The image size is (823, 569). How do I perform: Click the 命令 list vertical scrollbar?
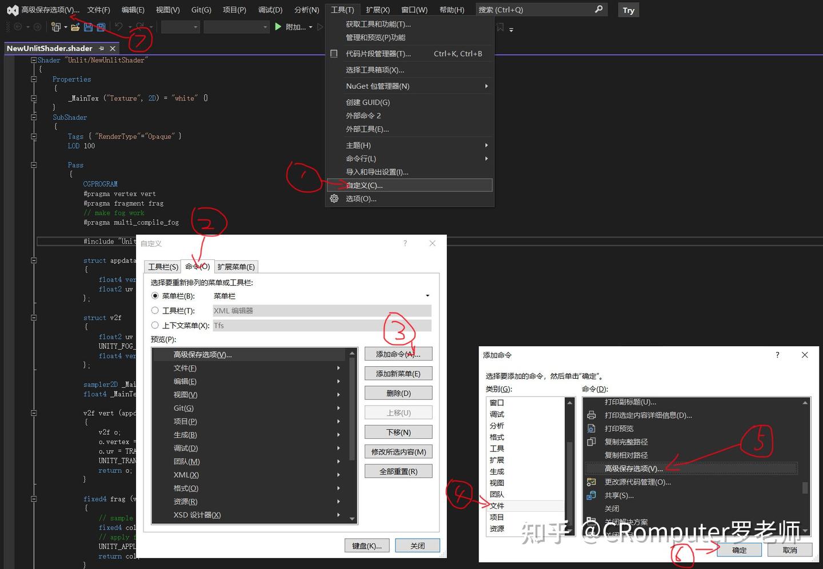point(805,467)
